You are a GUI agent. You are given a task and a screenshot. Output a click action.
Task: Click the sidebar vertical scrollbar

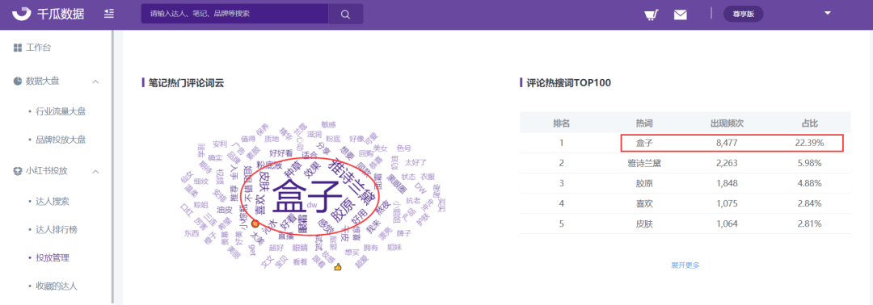113,167
